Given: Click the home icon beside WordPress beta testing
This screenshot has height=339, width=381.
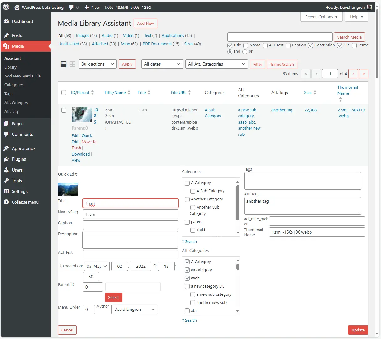Looking at the screenshot, I should tap(16, 7).
